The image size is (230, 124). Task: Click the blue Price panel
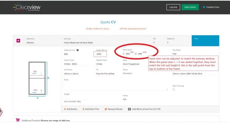[205, 41]
